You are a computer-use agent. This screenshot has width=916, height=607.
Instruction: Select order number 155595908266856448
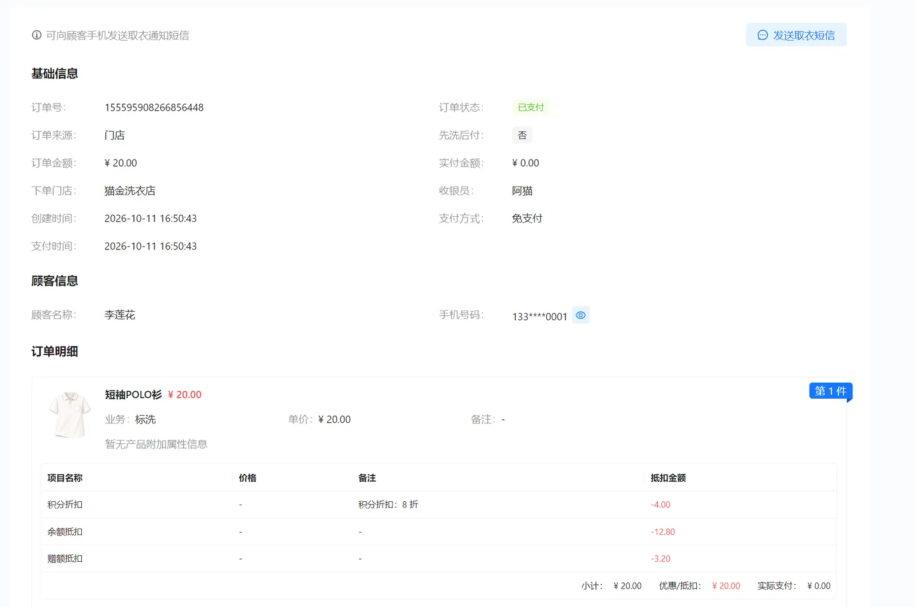click(154, 108)
